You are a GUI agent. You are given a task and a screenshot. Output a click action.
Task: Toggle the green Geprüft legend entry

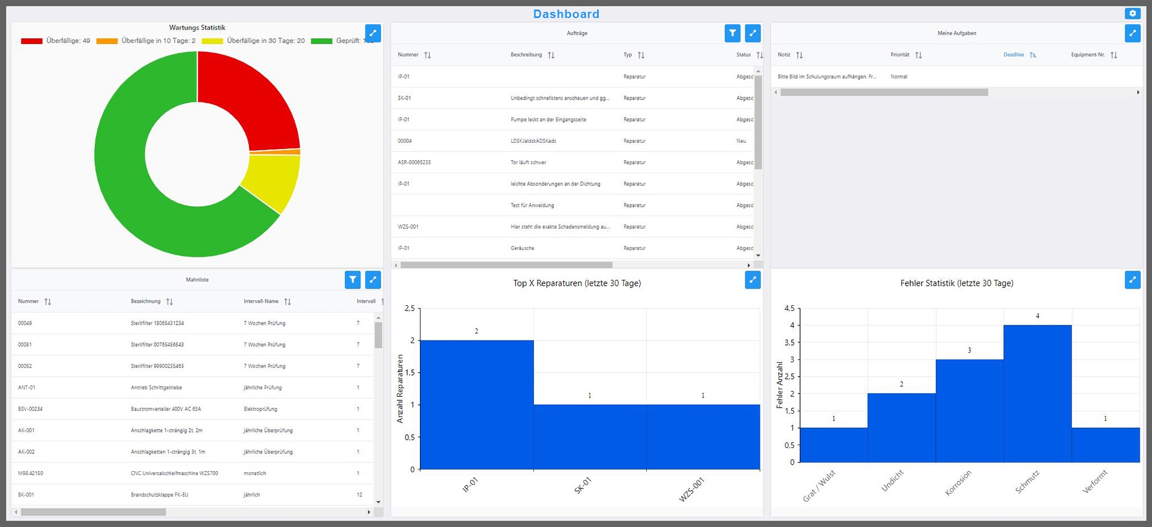point(343,41)
